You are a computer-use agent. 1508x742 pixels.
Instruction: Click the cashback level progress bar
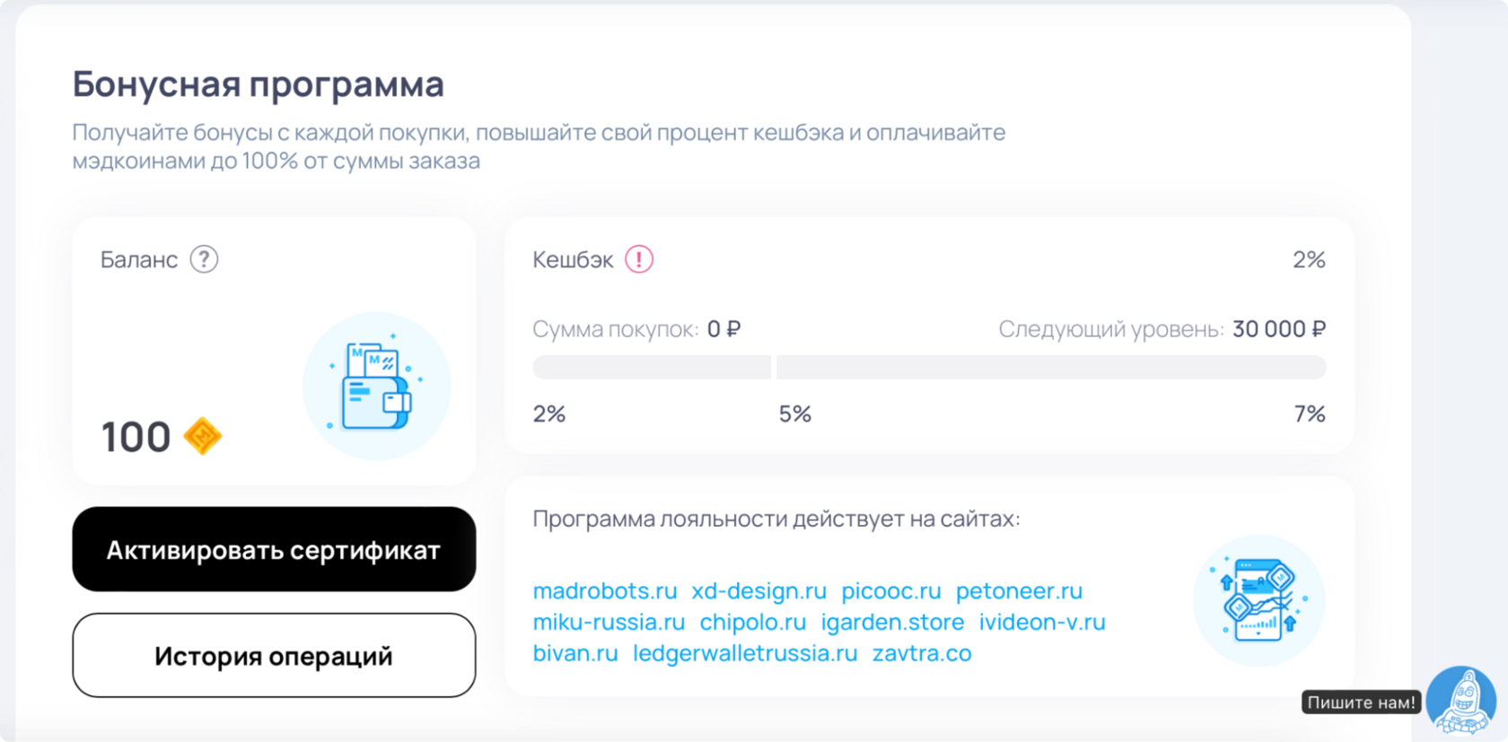(929, 367)
